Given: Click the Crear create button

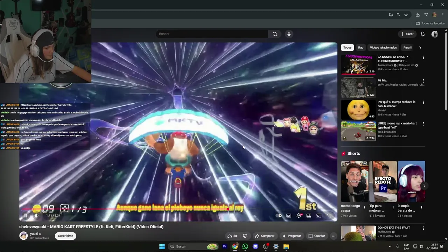Looking at the screenshot, I should point(407,34).
